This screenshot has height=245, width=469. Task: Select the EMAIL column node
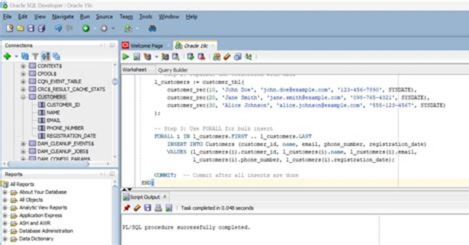coord(53,120)
